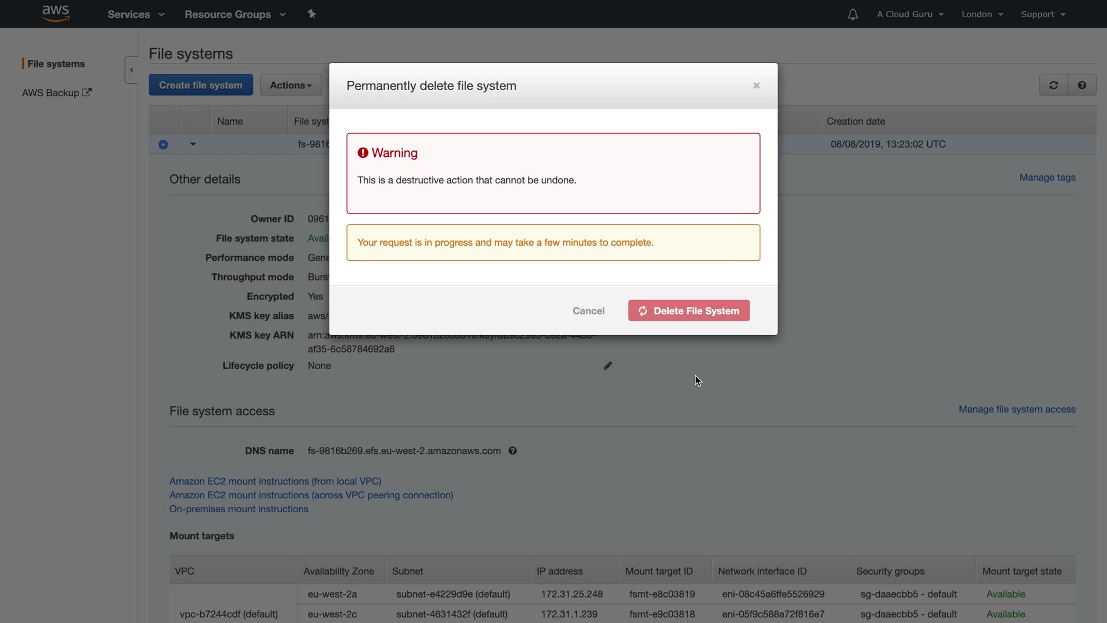Click the pin shortcut icon in navbar

(311, 14)
